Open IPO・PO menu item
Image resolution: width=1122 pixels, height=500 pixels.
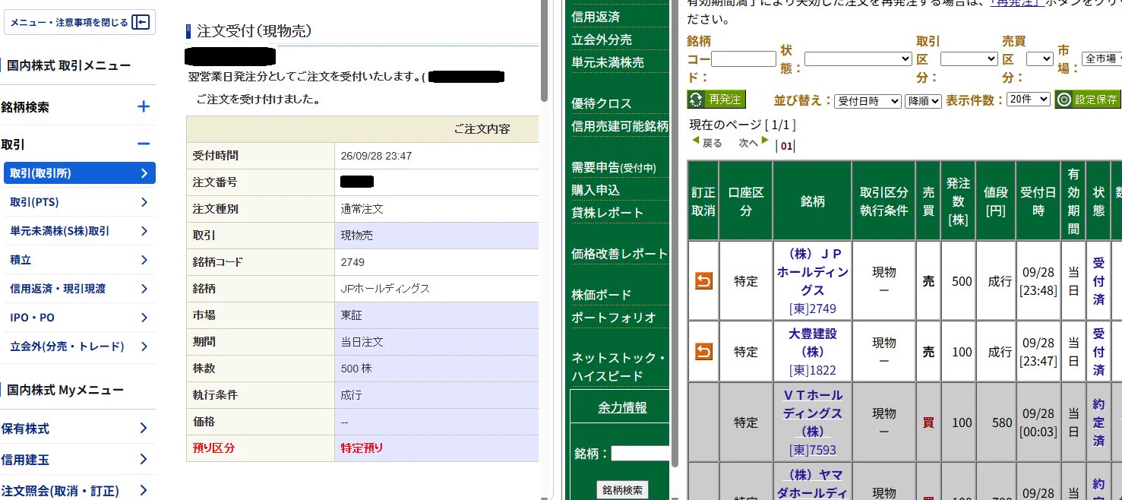80,318
